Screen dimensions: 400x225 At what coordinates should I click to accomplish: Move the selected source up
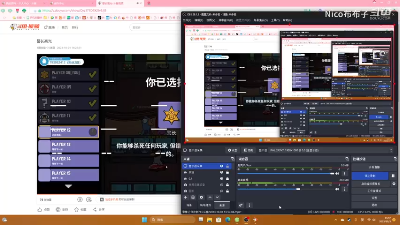[x=210, y=197]
